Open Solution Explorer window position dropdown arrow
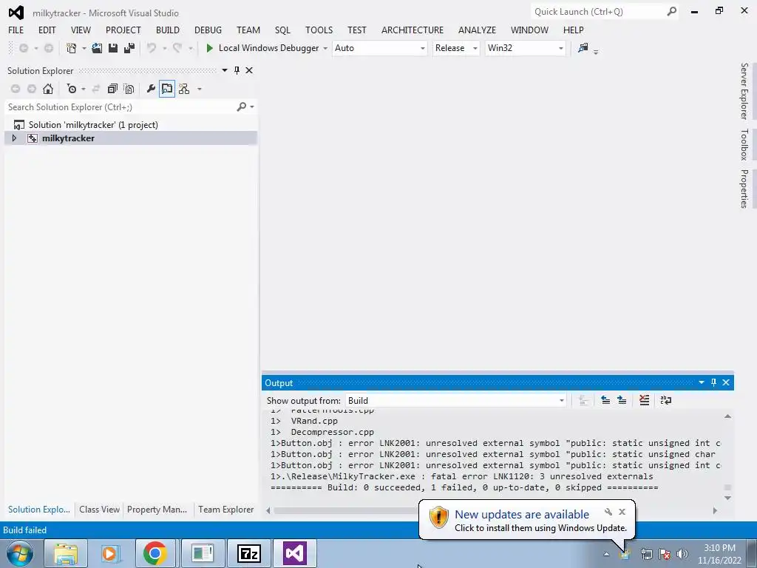This screenshot has width=757, height=568. (x=225, y=70)
